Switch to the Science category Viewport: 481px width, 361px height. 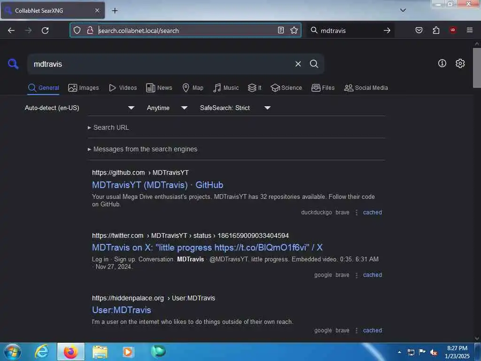pyautogui.click(x=286, y=88)
